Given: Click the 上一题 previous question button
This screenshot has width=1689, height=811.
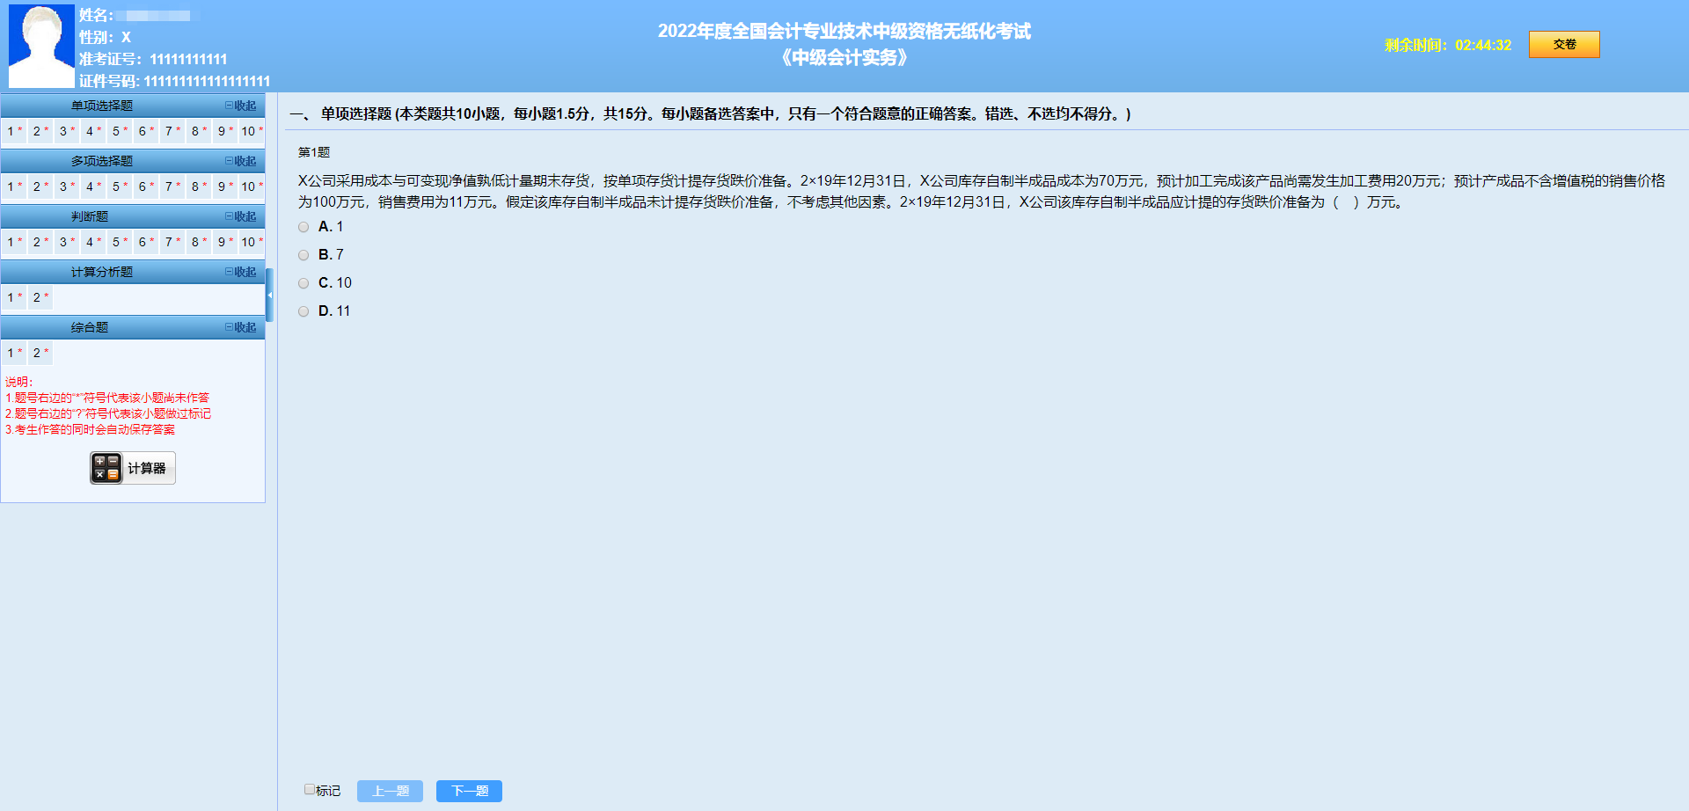Looking at the screenshot, I should click(x=390, y=791).
